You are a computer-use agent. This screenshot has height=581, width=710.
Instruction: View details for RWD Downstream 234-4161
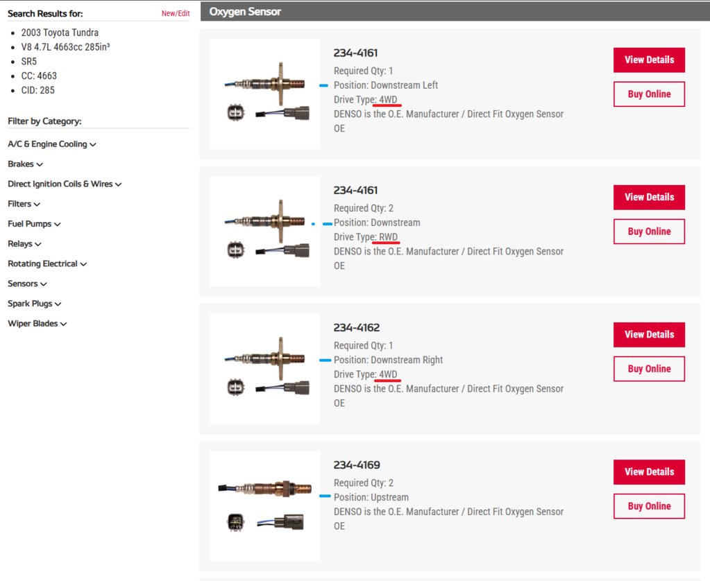[649, 197]
